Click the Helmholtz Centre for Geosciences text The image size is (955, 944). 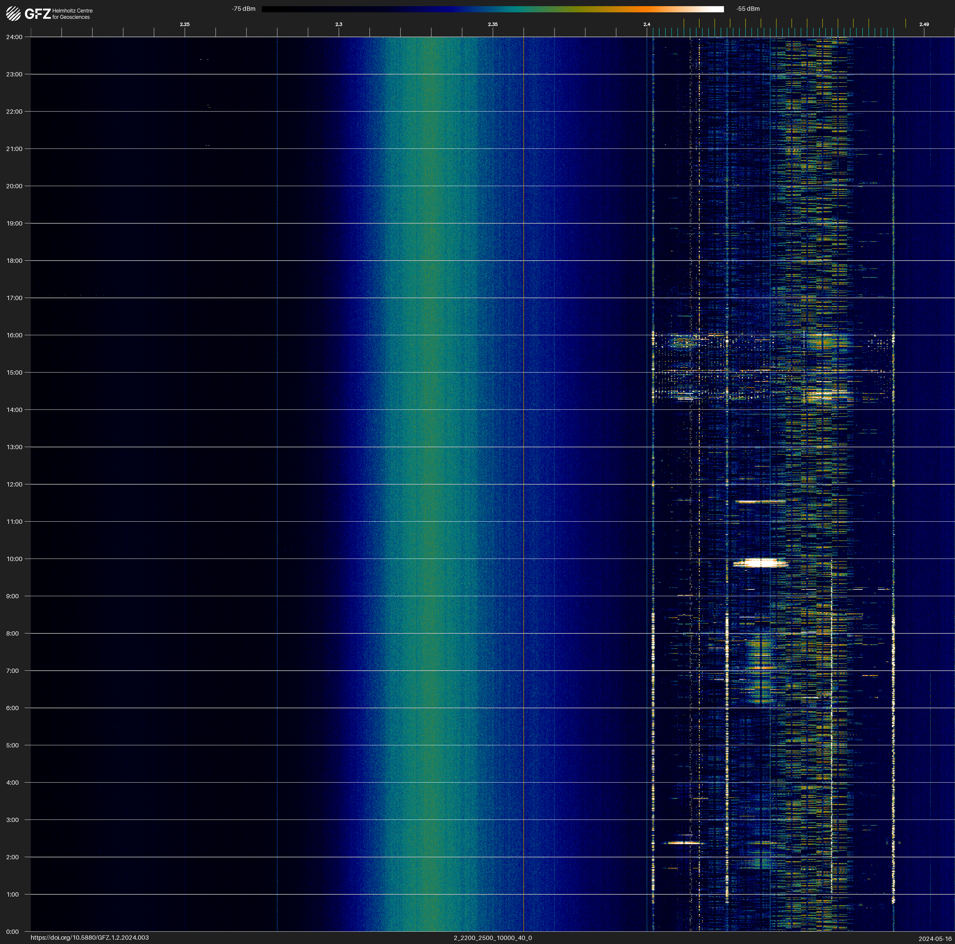tap(72, 14)
